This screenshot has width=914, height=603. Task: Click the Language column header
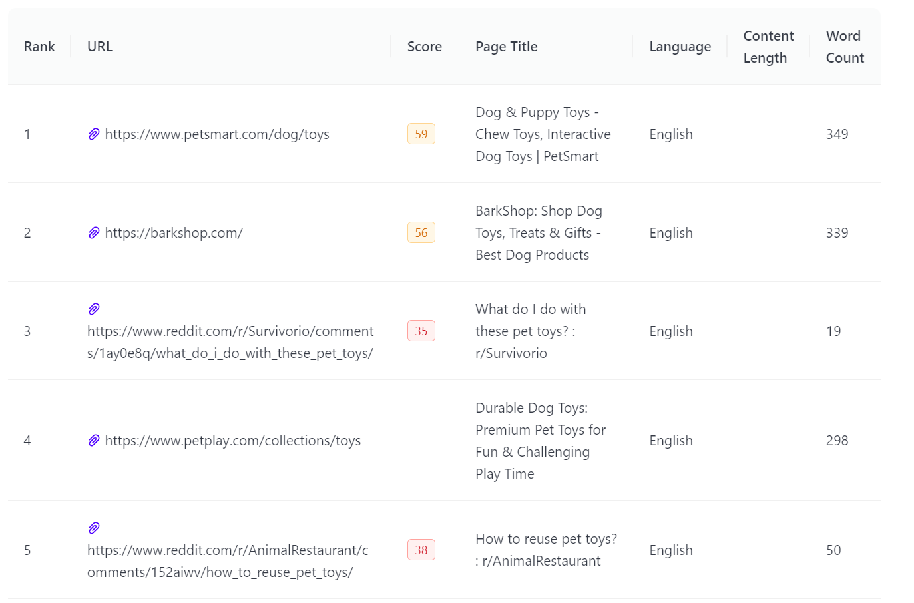click(680, 47)
